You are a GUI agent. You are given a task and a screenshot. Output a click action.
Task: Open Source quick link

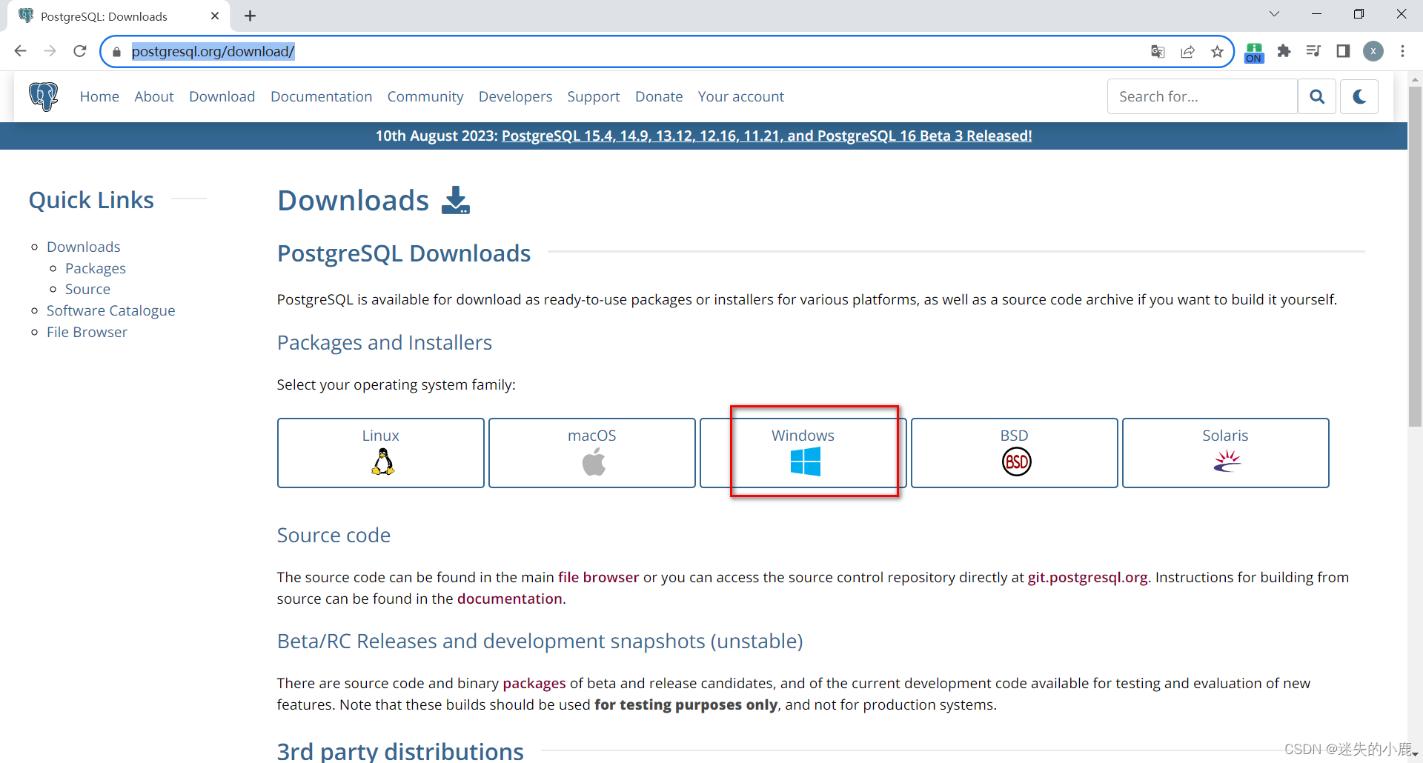click(87, 289)
